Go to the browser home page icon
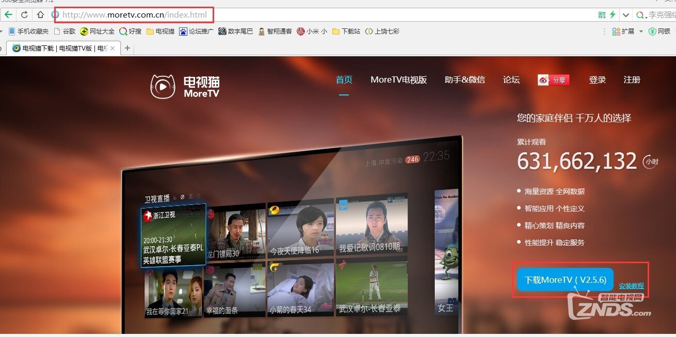Screen dimensions: 676x337 point(40,14)
